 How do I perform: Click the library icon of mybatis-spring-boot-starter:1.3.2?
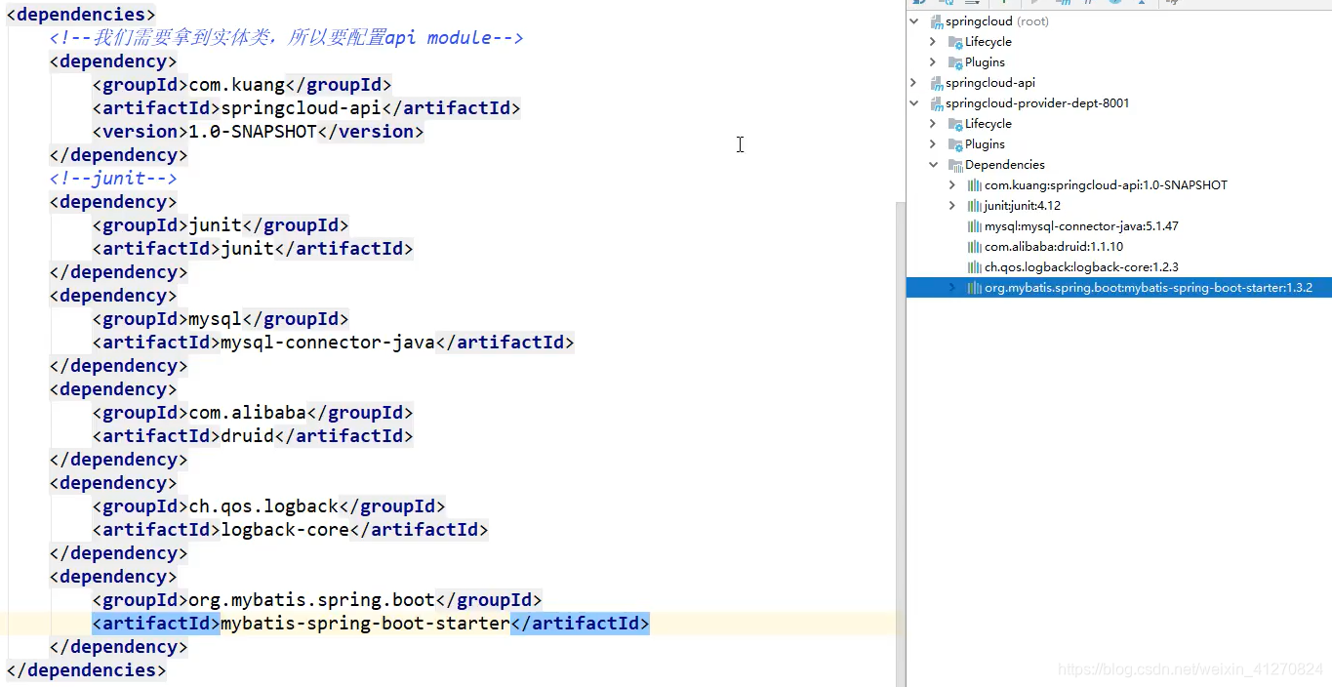tap(974, 288)
